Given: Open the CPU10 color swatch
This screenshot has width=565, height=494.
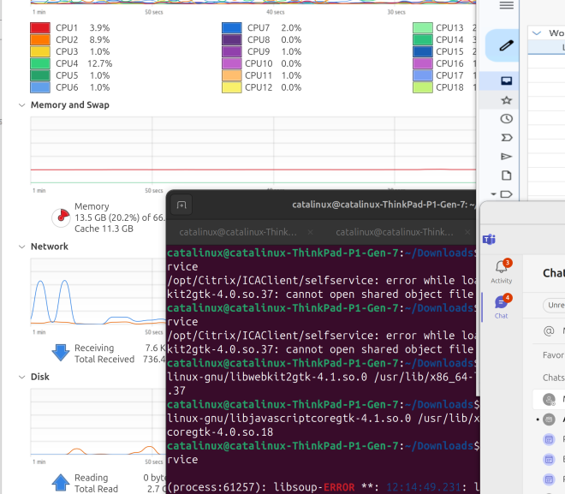Looking at the screenshot, I should point(232,63).
